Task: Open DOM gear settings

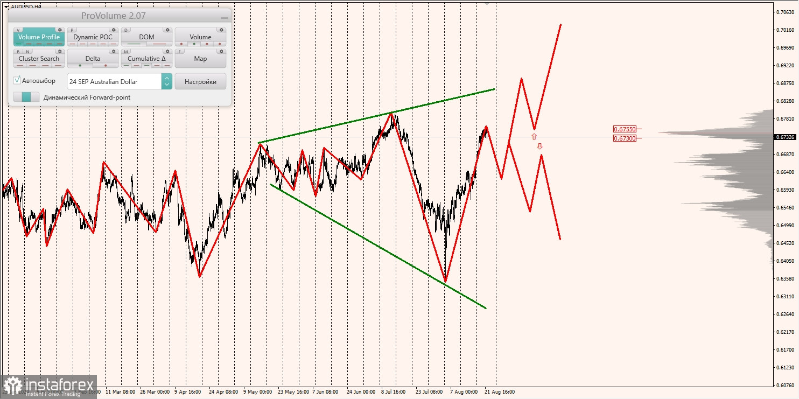Action: pos(167,30)
